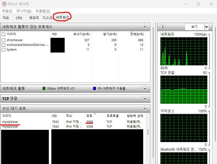217x164 pixels.
Task: Sort listening ports by 이미지 column
Action: (x=26, y=116)
